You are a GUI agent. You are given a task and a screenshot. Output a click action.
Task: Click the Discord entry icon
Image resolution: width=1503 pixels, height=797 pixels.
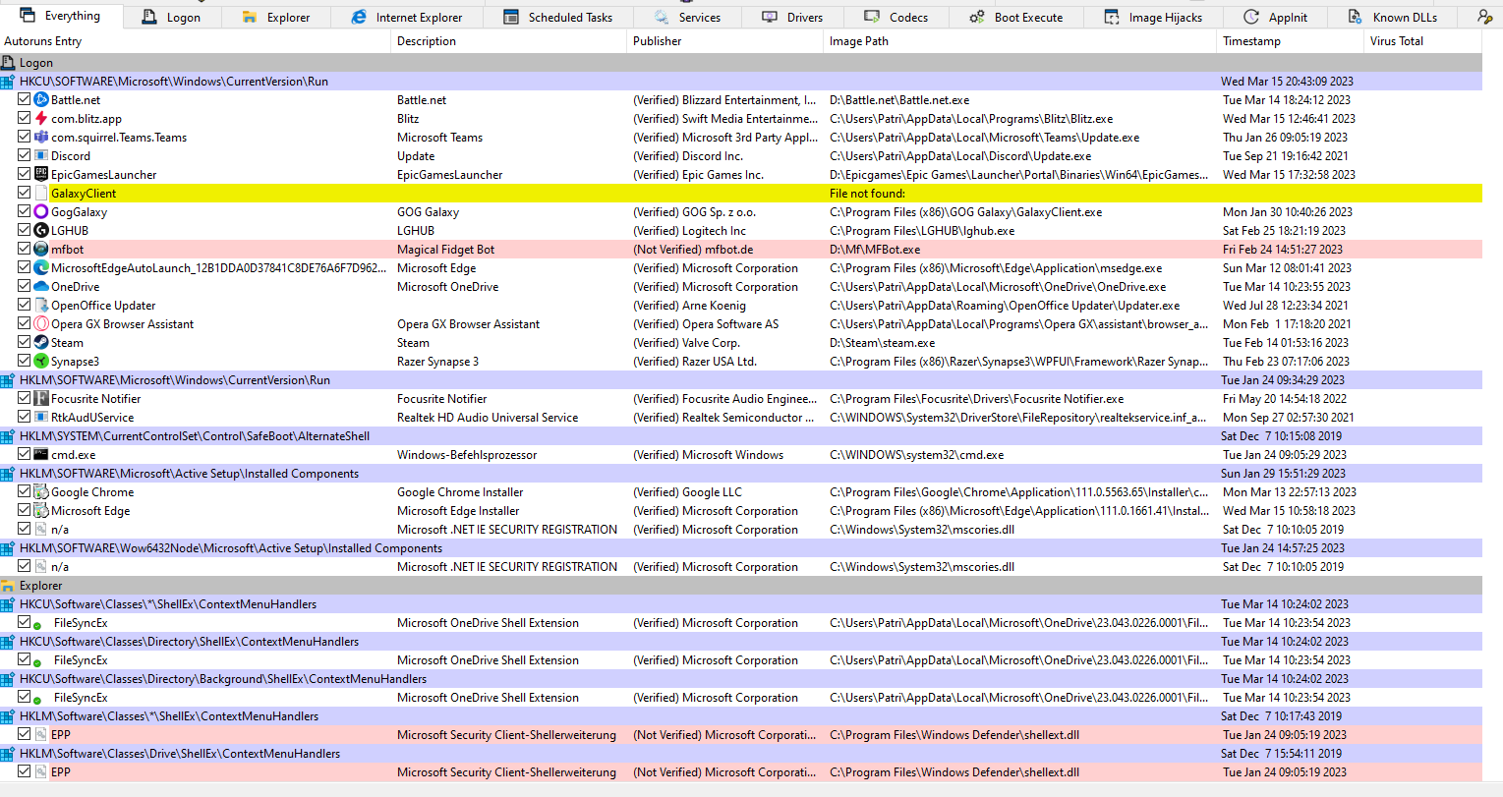click(41, 155)
